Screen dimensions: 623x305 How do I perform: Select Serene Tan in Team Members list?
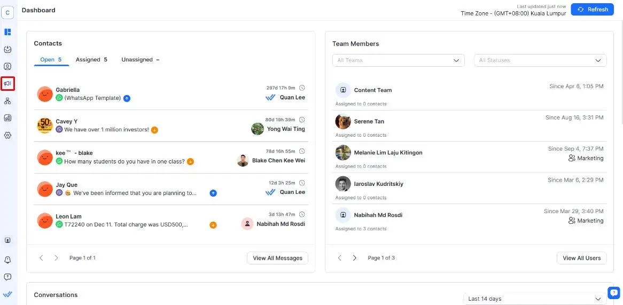[369, 122]
